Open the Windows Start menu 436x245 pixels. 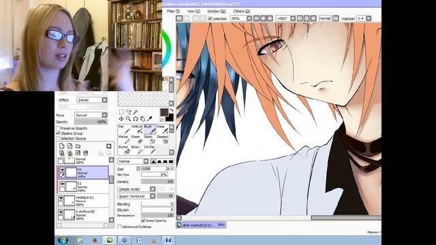pos(63,240)
